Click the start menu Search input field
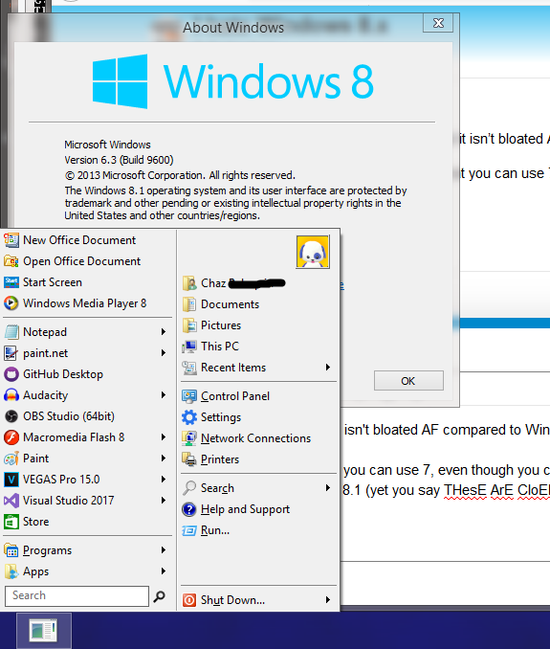550x649 pixels. click(x=77, y=596)
